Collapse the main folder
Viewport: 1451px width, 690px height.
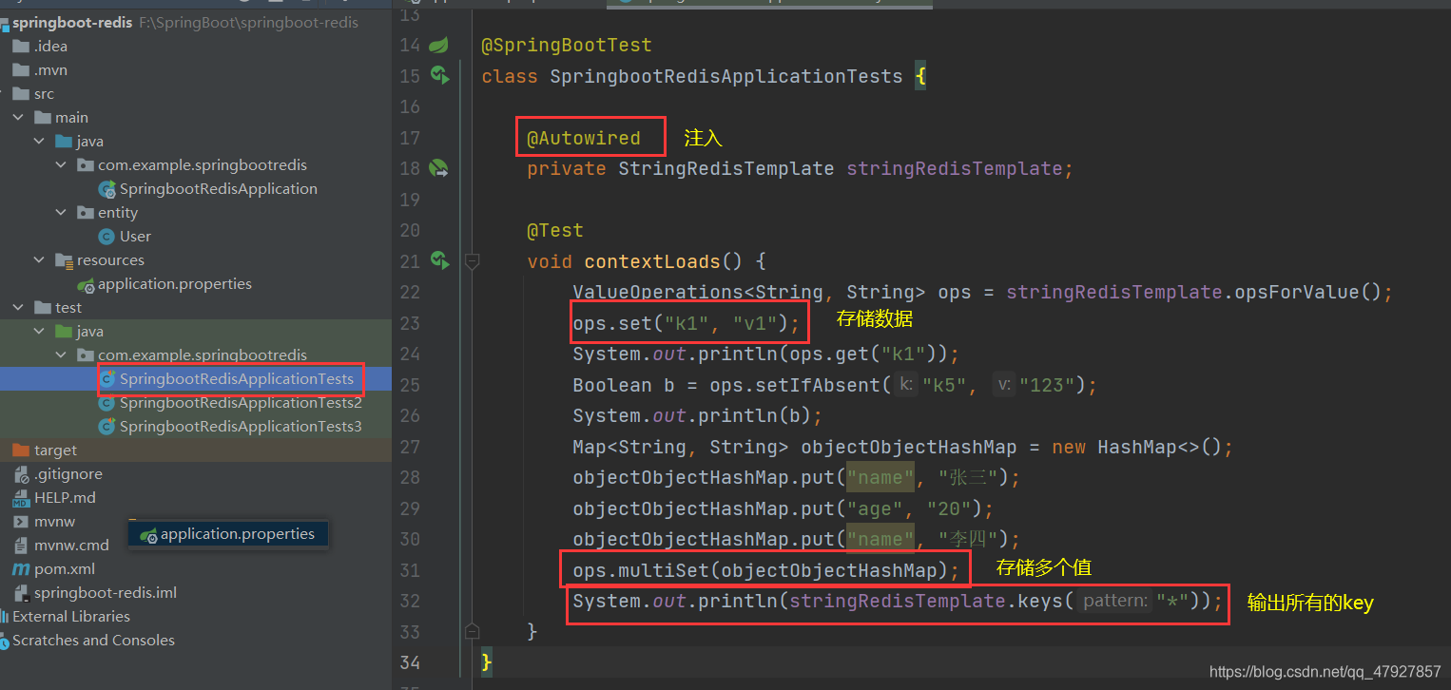point(18,118)
